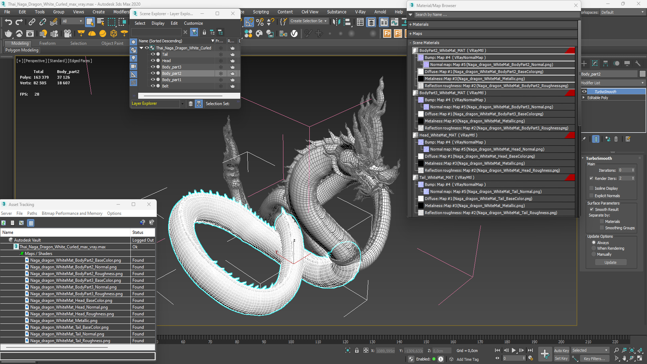Expand the Maps group in Material Browser

pyautogui.click(x=410, y=34)
